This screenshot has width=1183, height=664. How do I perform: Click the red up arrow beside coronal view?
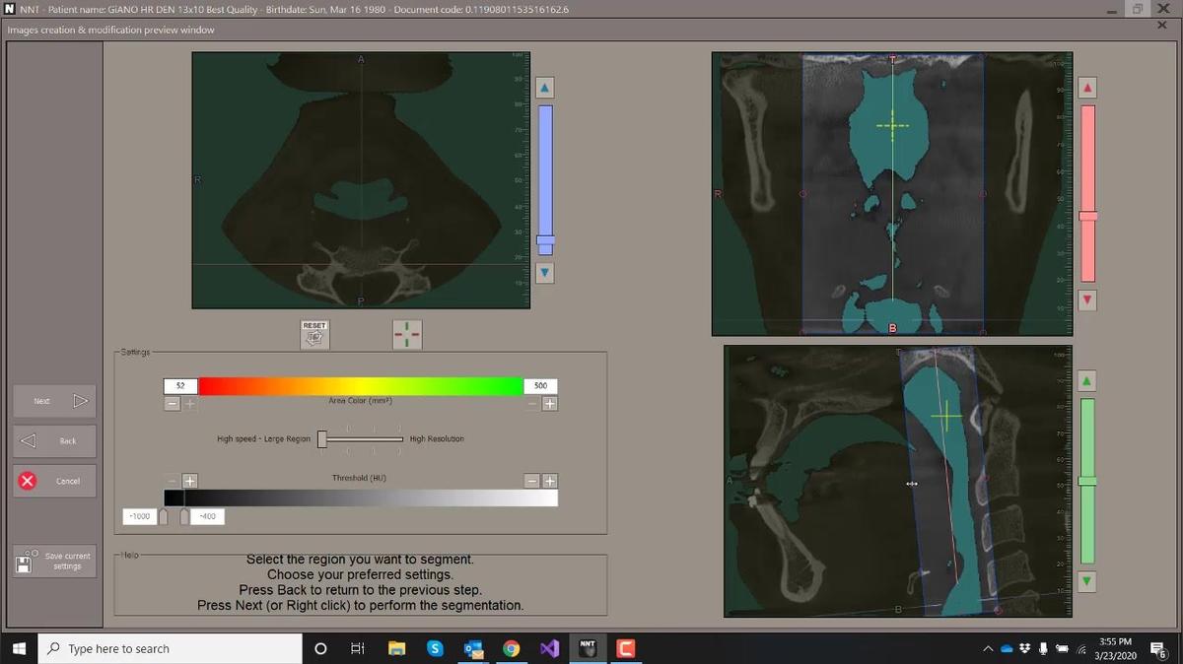[1087, 88]
